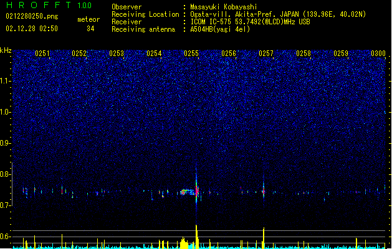Select the Ogata-vill. Akita-Pref. JAPAN location text
Viewport: 392px width, 249px height.
[x=278, y=14]
